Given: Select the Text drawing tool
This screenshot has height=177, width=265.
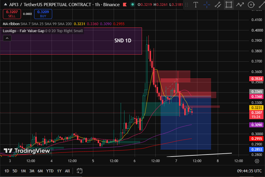Looking at the screenshot, I should tap(196, 5).
